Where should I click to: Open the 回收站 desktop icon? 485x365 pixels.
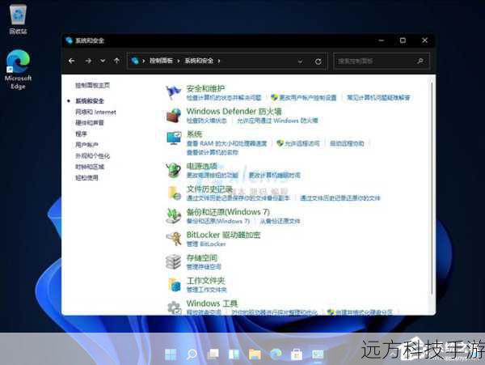tap(18, 19)
